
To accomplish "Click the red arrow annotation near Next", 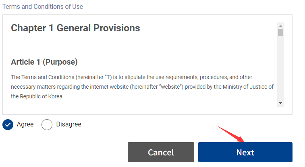I will pos(232,134).
